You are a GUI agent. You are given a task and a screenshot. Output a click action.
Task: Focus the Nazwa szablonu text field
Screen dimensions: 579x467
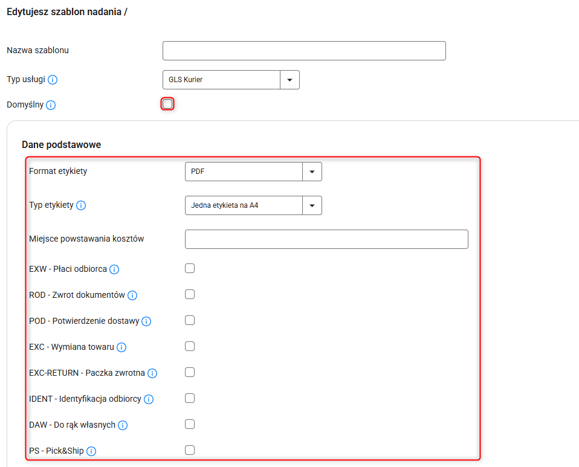[x=304, y=51]
